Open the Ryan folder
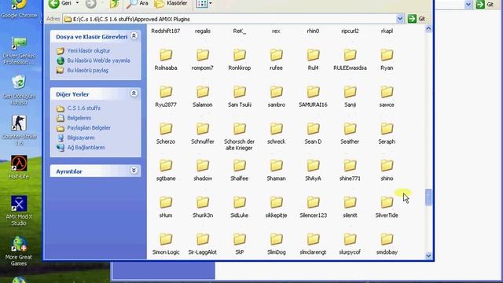 tap(387, 60)
